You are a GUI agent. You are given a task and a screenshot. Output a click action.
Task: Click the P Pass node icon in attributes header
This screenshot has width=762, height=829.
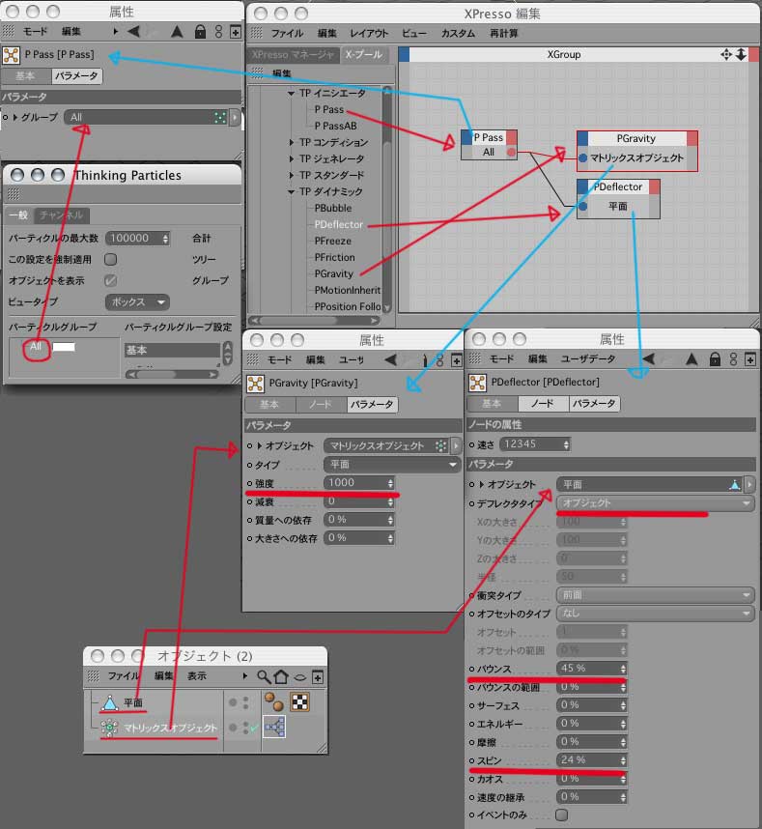pos(11,55)
